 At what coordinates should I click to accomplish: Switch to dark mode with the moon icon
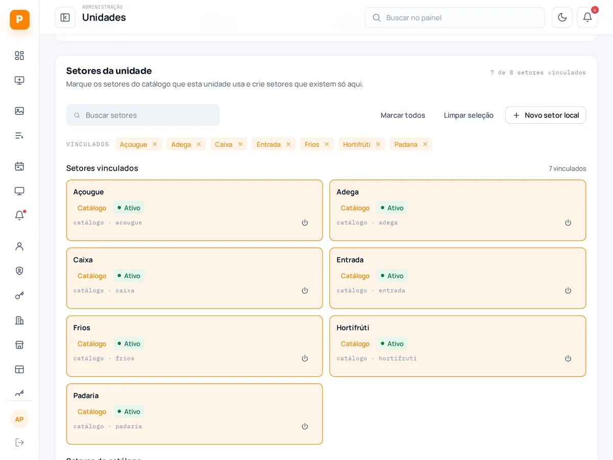562,17
